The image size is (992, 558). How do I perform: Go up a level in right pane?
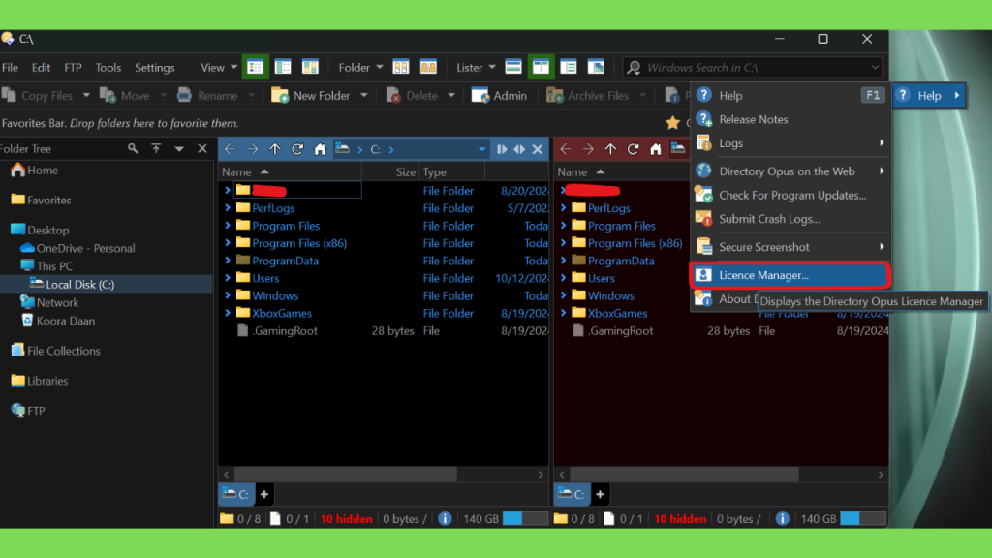point(610,149)
